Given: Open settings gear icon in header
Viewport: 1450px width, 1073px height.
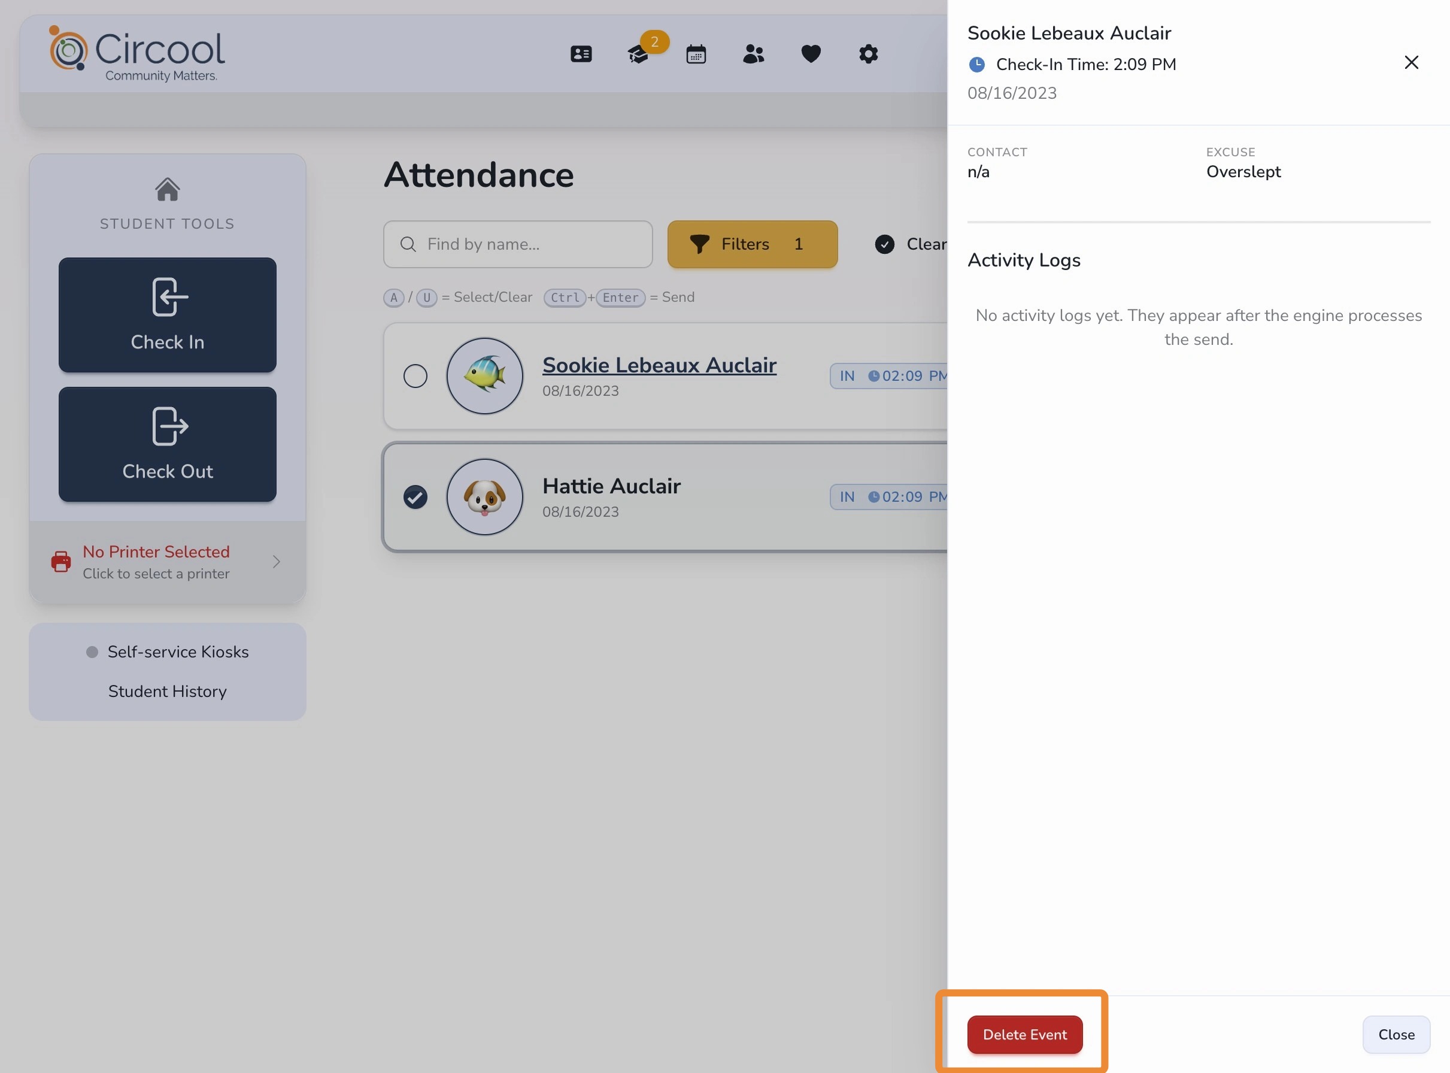Looking at the screenshot, I should (x=868, y=54).
